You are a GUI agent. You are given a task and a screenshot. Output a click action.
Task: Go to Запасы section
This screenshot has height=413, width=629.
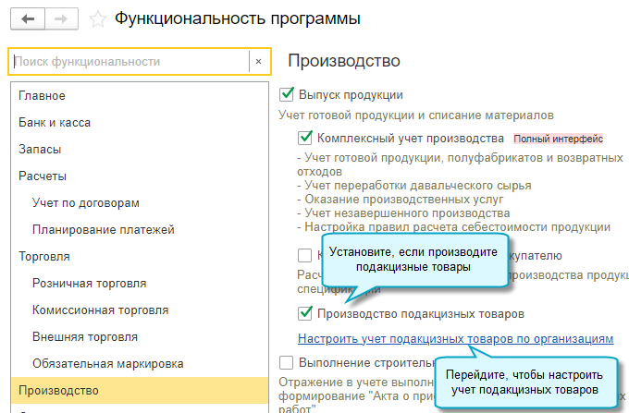tap(41, 149)
